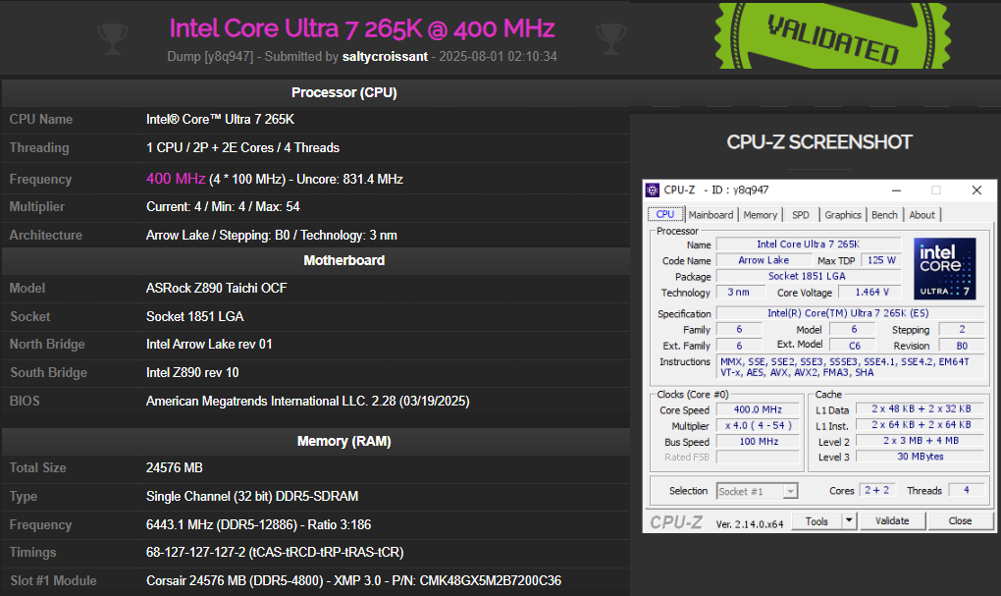1001x596 pixels.
Task: Click the BIOS value American Megatrends International
Action: pyautogui.click(x=308, y=402)
